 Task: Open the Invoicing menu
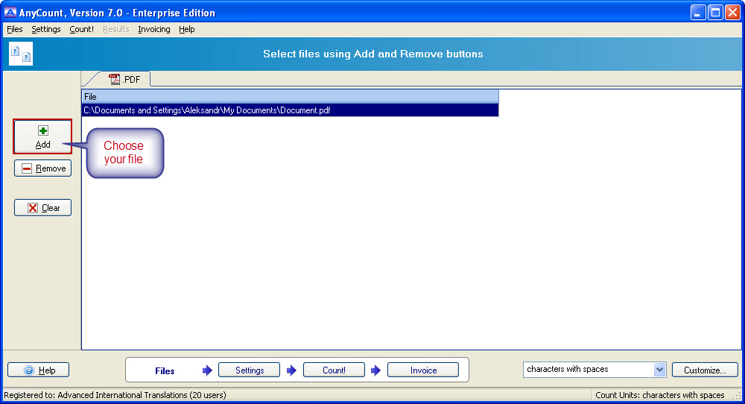point(154,29)
